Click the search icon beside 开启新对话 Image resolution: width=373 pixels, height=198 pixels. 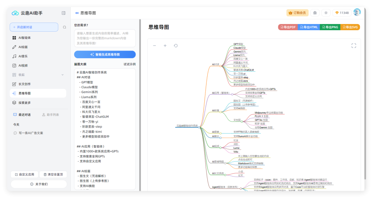tap(64, 27)
